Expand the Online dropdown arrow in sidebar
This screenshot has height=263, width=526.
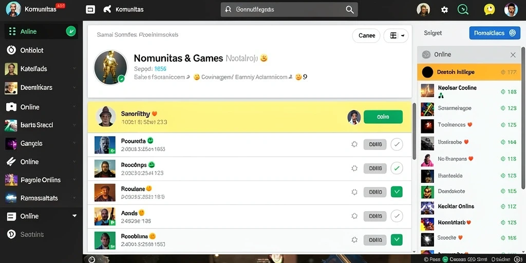click(74, 216)
